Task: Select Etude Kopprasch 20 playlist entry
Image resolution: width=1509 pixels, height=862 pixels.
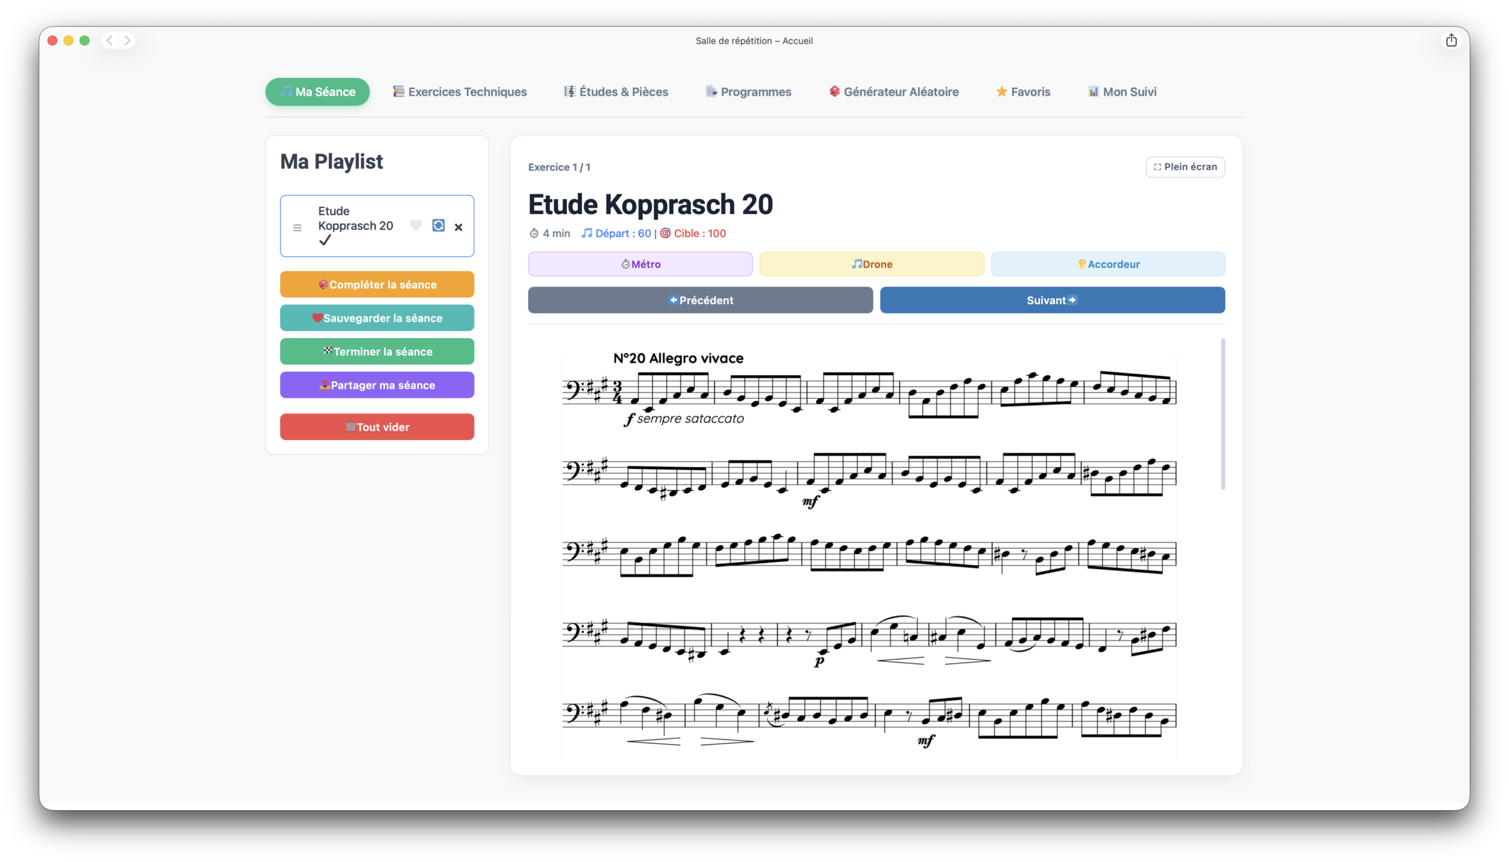Action: coord(355,219)
